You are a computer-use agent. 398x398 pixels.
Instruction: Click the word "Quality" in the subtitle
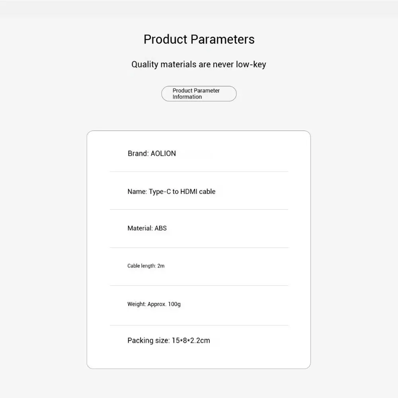[x=145, y=64]
